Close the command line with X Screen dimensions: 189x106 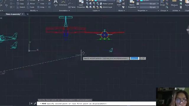pyautogui.click(x=32, y=103)
